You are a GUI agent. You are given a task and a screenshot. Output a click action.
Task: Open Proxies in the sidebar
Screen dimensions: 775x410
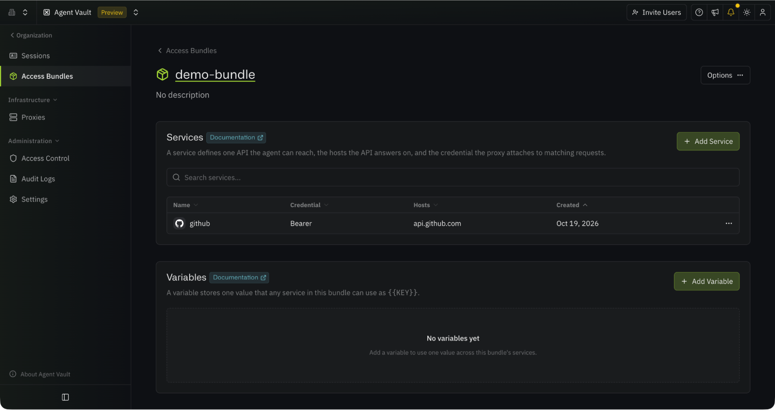[x=66, y=117]
